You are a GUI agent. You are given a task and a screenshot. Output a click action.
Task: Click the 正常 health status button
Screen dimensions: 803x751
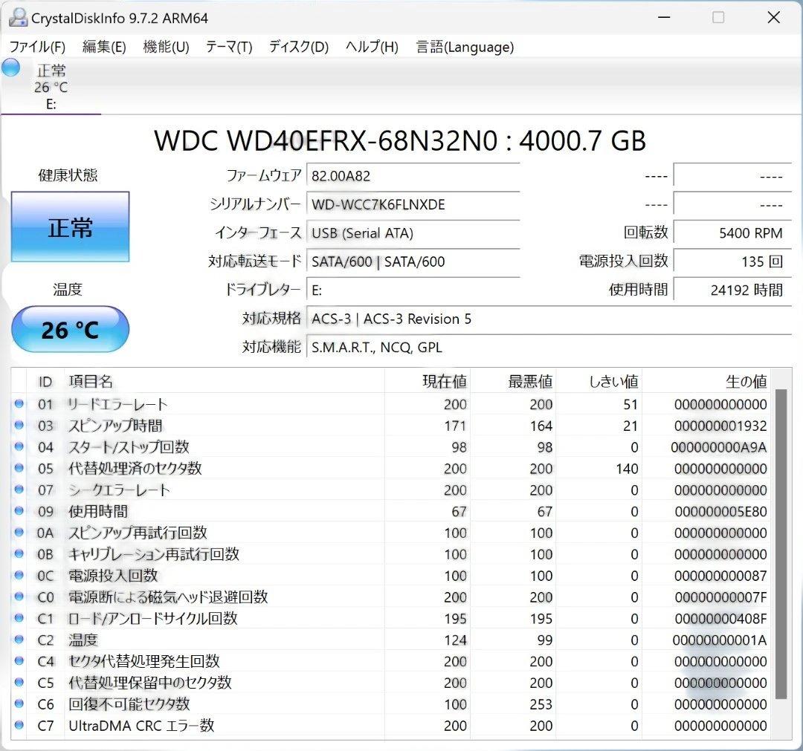(x=70, y=227)
